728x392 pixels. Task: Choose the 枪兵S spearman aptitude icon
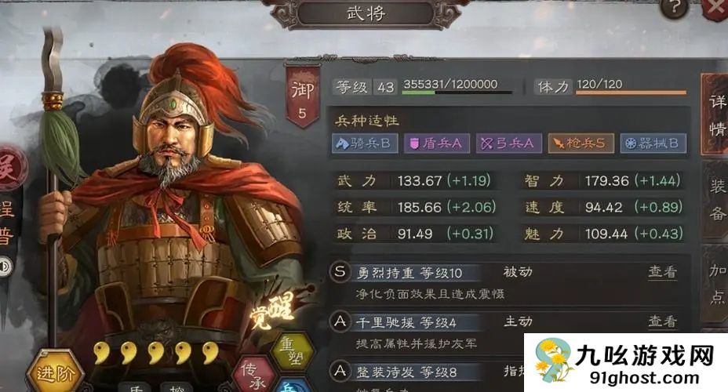pyautogui.click(x=581, y=143)
